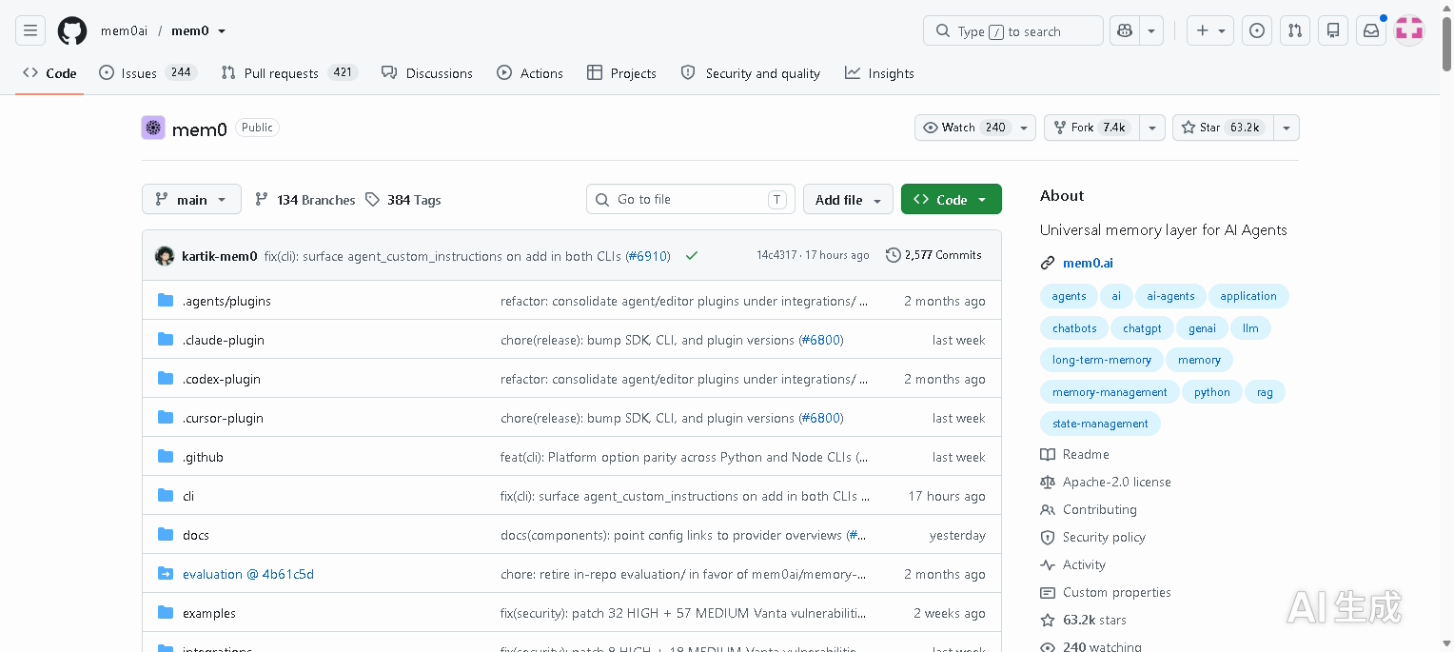Open the docs folder
1454x652 pixels.
coord(196,535)
